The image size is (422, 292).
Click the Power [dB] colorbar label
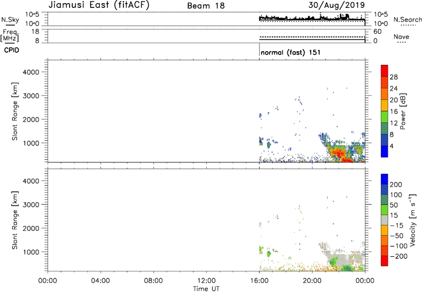click(x=402, y=111)
